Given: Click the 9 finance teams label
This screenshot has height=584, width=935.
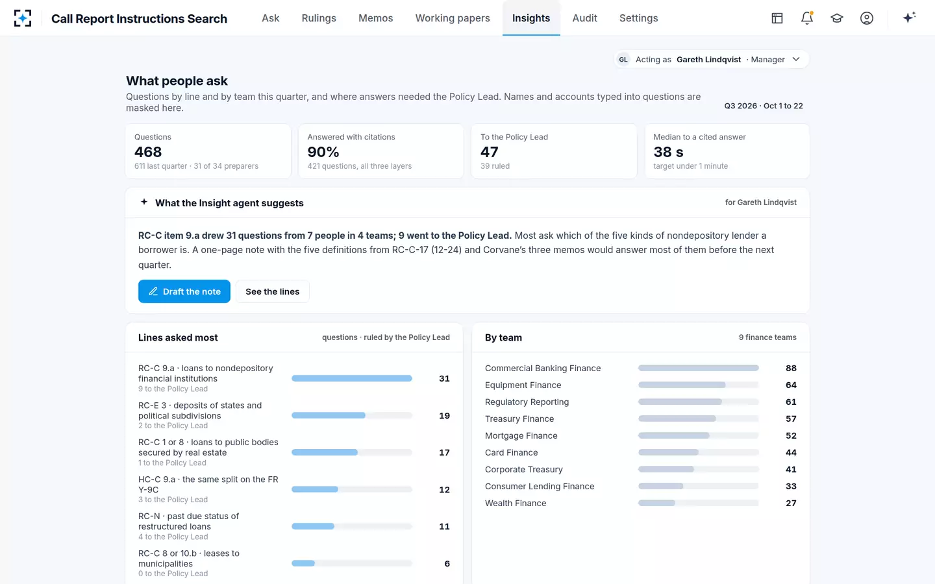Looking at the screenshot, I should tap(767, 337).
